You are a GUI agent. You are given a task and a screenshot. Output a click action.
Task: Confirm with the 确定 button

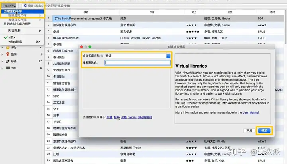point(264,130)
